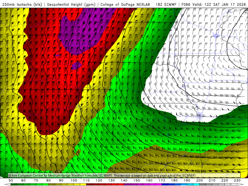
Task: Click the cyan swatch just before 200
Action: pos(196,184)
